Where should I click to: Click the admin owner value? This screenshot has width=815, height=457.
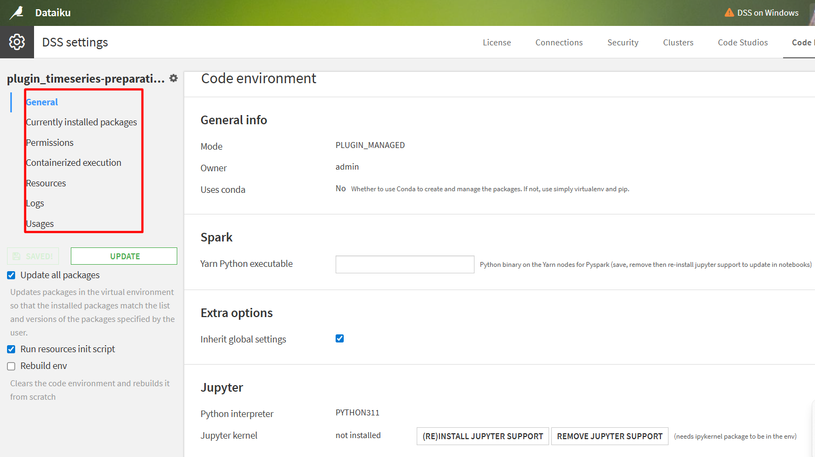[347, 167]
